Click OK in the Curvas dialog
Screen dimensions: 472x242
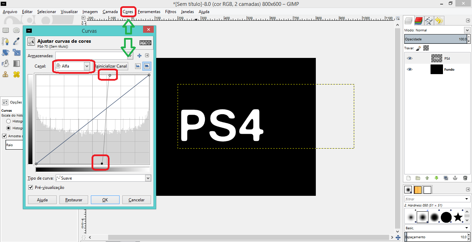105,200
